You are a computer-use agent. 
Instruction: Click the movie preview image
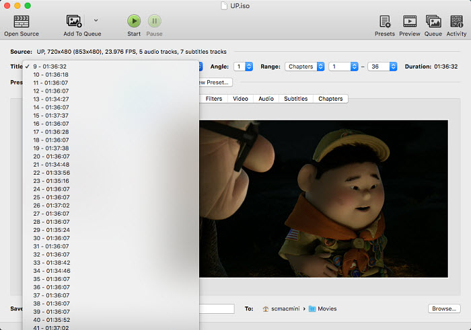(x=324, y=199)
